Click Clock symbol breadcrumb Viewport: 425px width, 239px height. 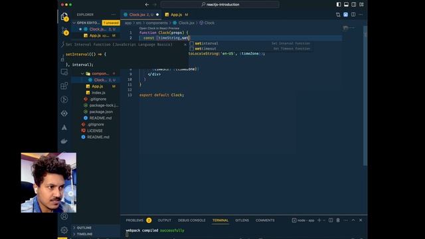[x=207, y=23]
